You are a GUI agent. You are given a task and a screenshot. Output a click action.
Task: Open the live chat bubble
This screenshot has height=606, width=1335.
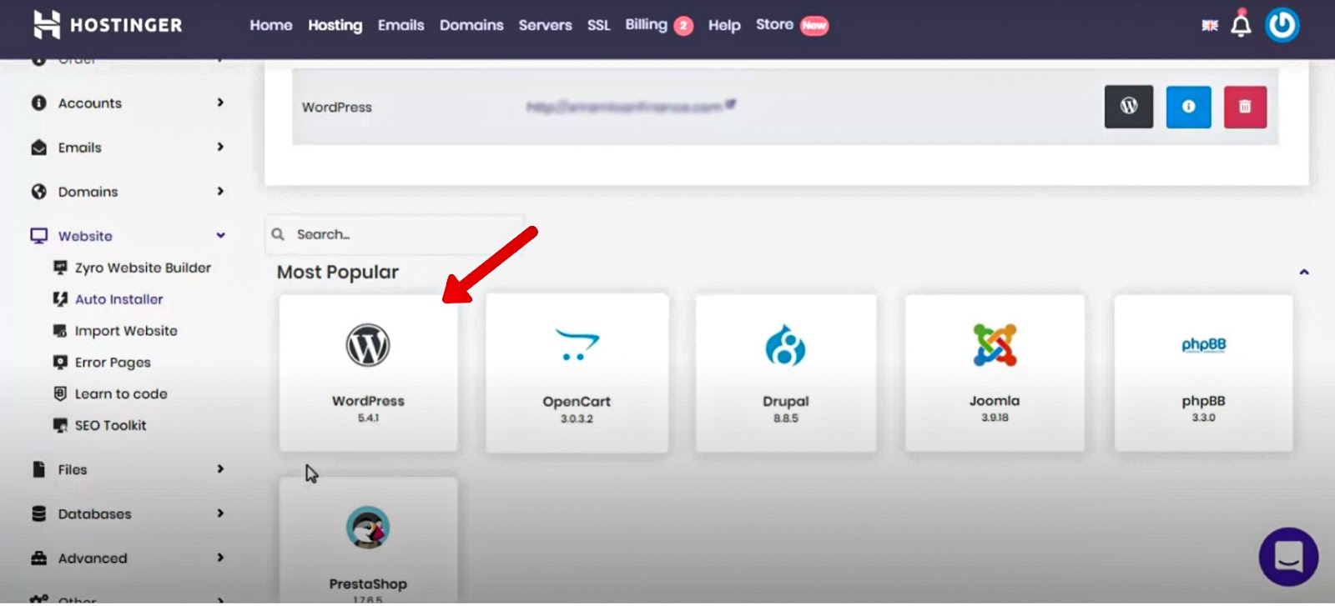(1288, 557)
